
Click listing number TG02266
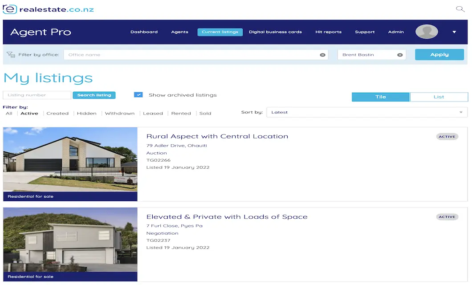(159, 160)
